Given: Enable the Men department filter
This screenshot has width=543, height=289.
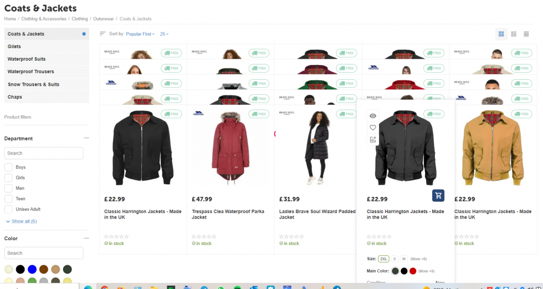Looking at the screenshot, I should 9,188.
